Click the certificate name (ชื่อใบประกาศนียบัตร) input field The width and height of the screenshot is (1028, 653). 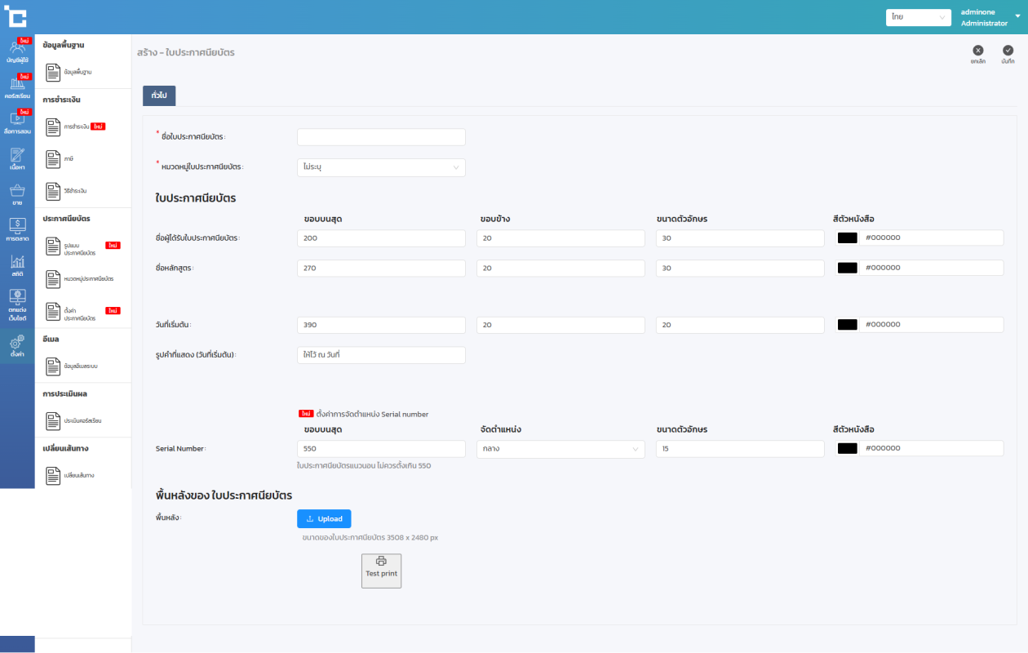381,137
